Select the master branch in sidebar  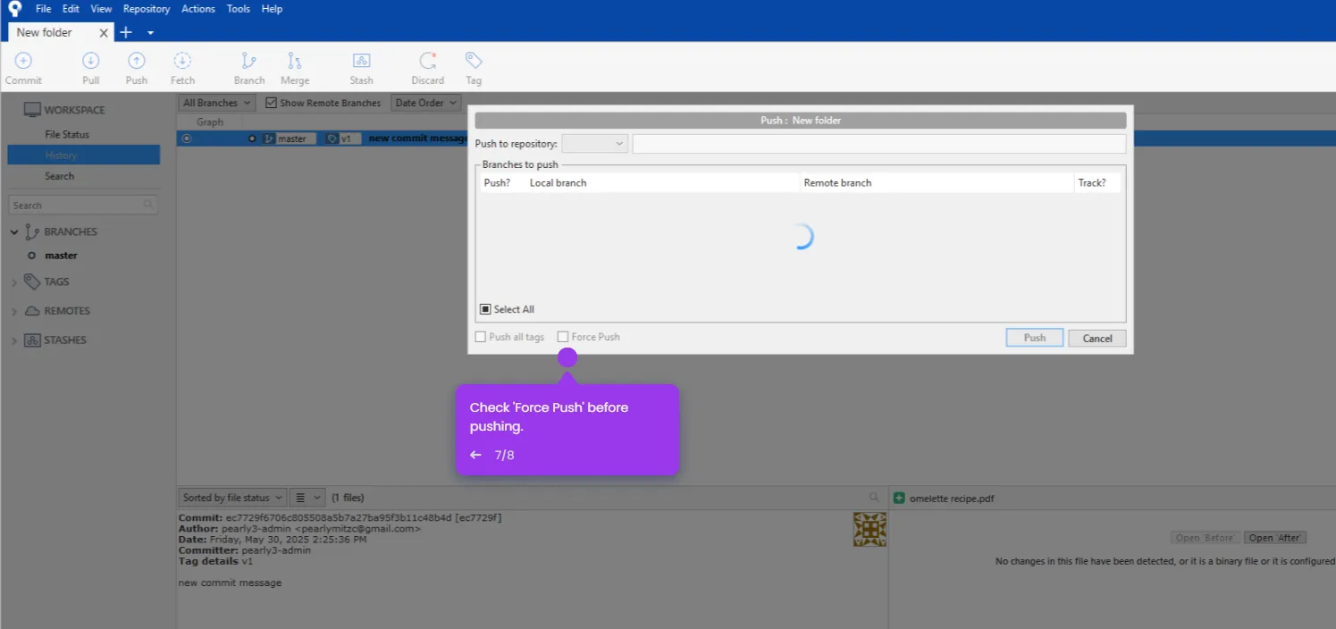(61, 256)
